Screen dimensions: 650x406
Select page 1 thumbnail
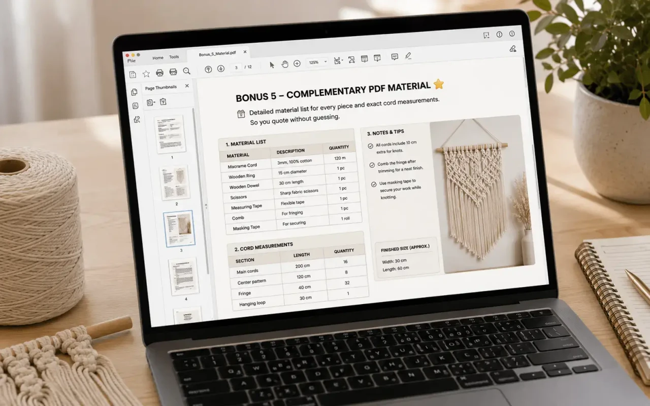click(x=170, y=134)
